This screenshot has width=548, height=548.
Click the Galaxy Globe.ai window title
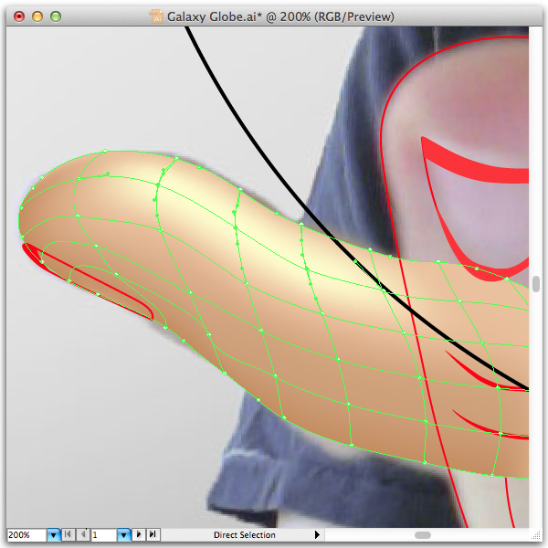click(280, 16)
